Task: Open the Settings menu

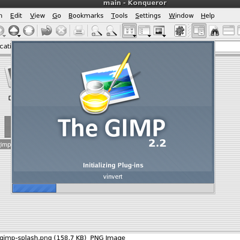Action: 148,16
